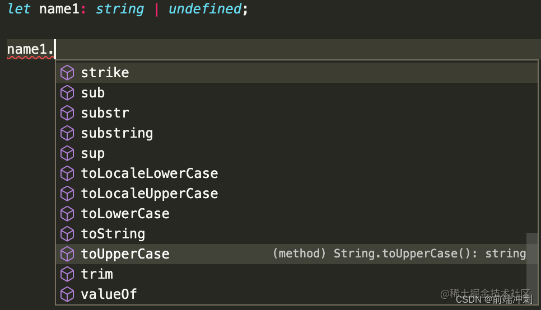Click the cube icon next to valueOf
The height and width of the screenshot is (310, 541).
(x=67, y=294)
